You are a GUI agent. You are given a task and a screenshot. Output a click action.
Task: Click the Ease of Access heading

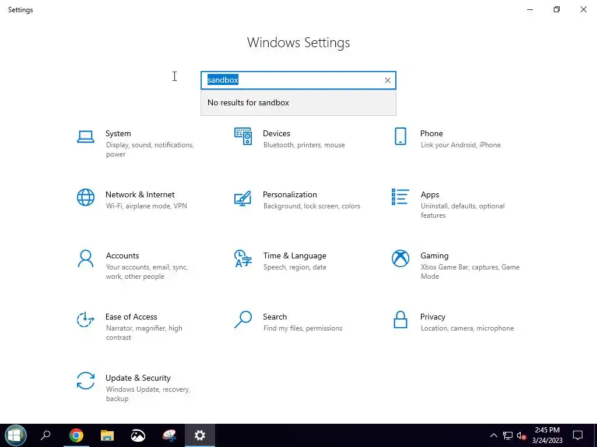point(131,317)
